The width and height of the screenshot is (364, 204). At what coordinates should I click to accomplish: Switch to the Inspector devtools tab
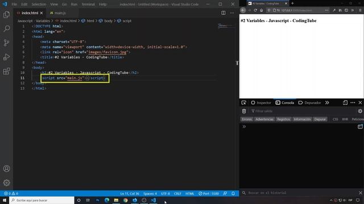click(261, 103)
